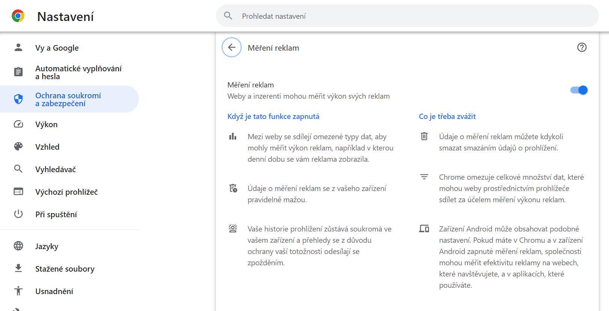Click the Nastavení page title
The height and width of the screenshot is (311, 609).
tap(65, 17)
